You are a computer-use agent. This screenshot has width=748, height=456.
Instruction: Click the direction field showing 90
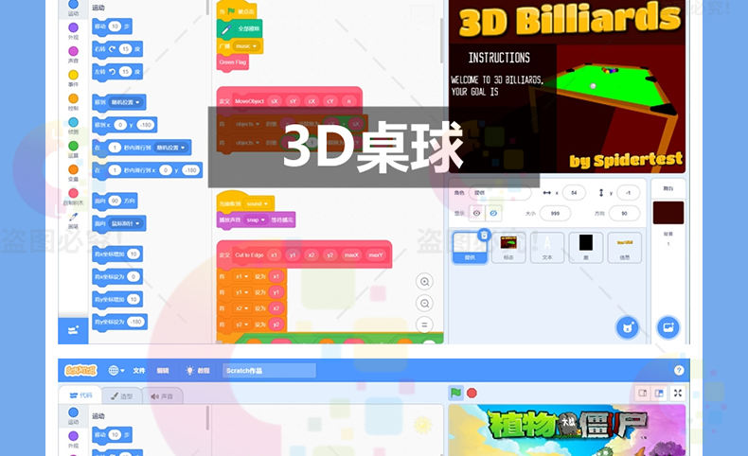[624, 214]
